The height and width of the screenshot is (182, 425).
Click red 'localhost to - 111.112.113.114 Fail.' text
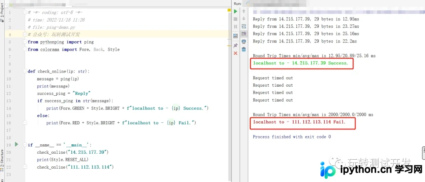(299, 122)
